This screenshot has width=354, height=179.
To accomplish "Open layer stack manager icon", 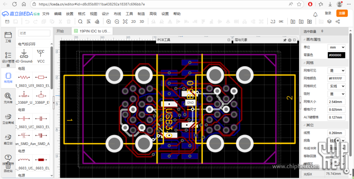I will coord(329,22).
